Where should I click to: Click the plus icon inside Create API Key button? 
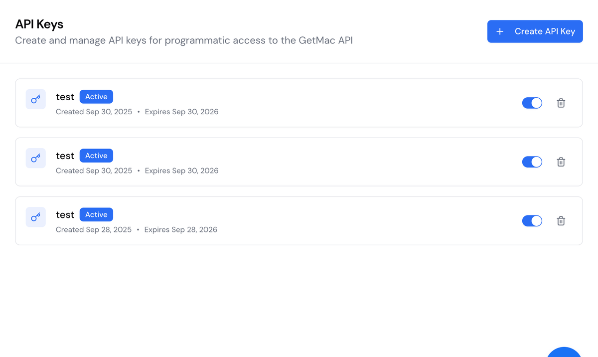pyautogui.click(x=499, y=31)
